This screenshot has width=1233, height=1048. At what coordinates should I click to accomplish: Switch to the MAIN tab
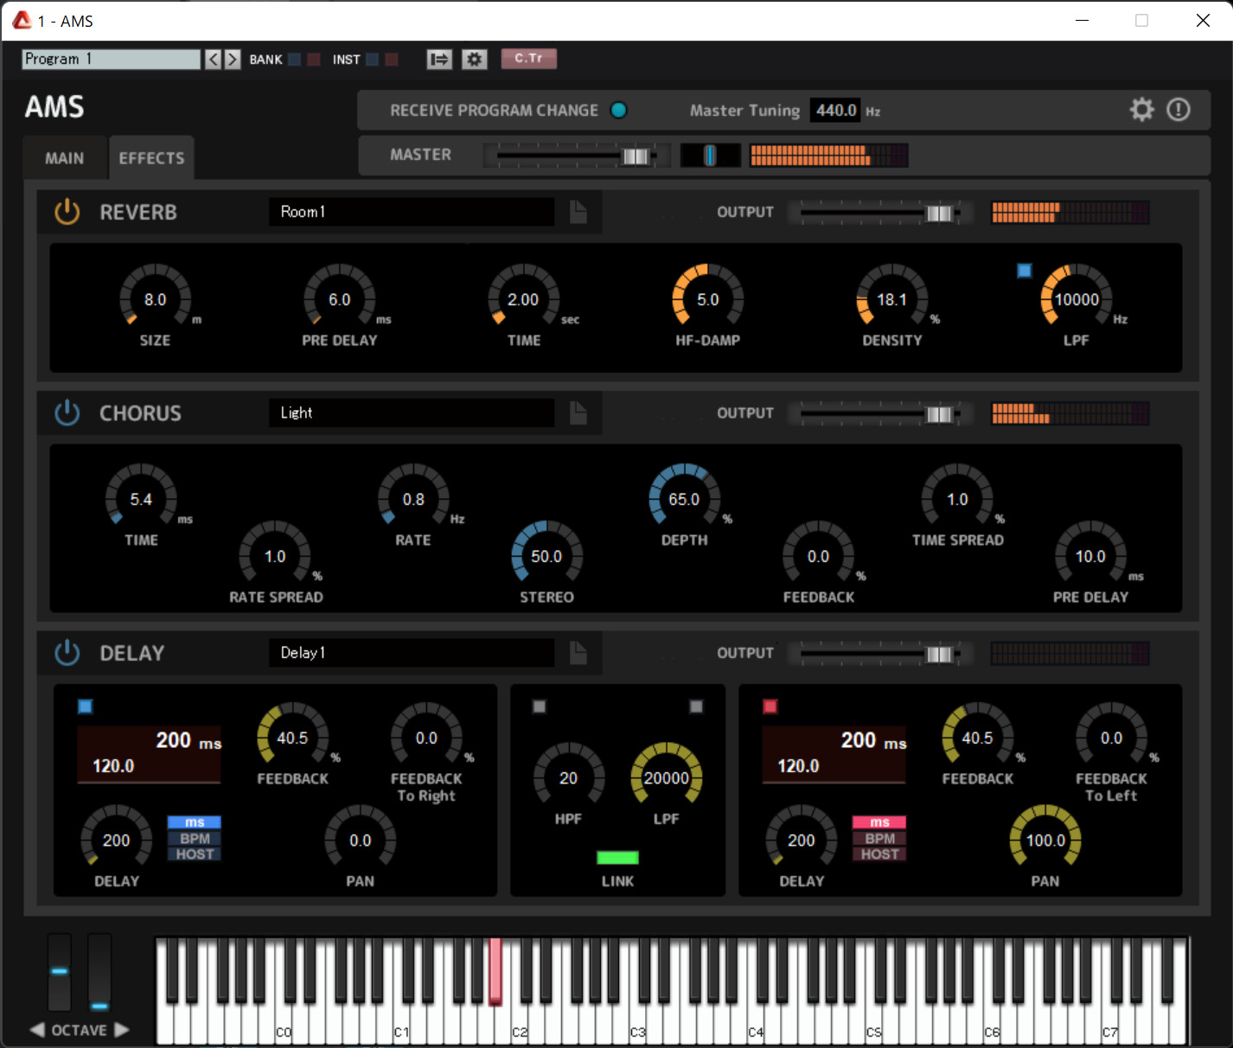tap(65, 158)
